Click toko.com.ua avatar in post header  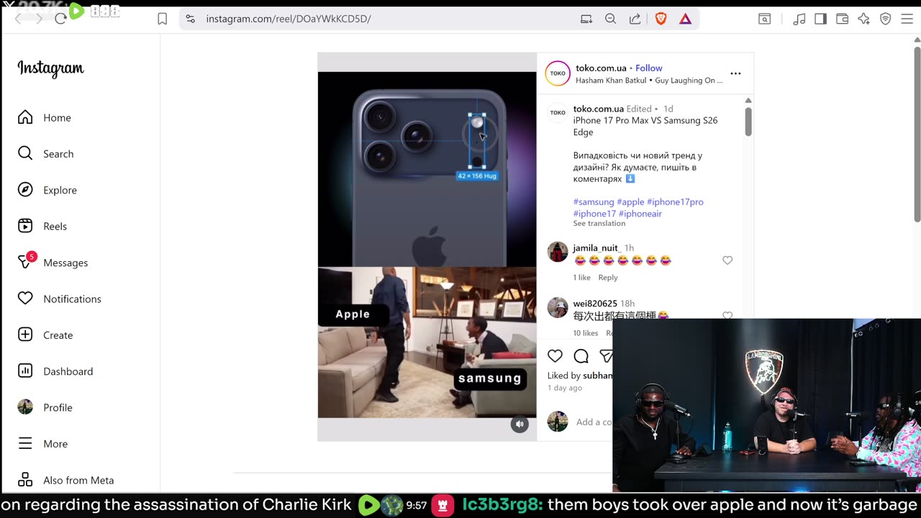coord(558,73)
